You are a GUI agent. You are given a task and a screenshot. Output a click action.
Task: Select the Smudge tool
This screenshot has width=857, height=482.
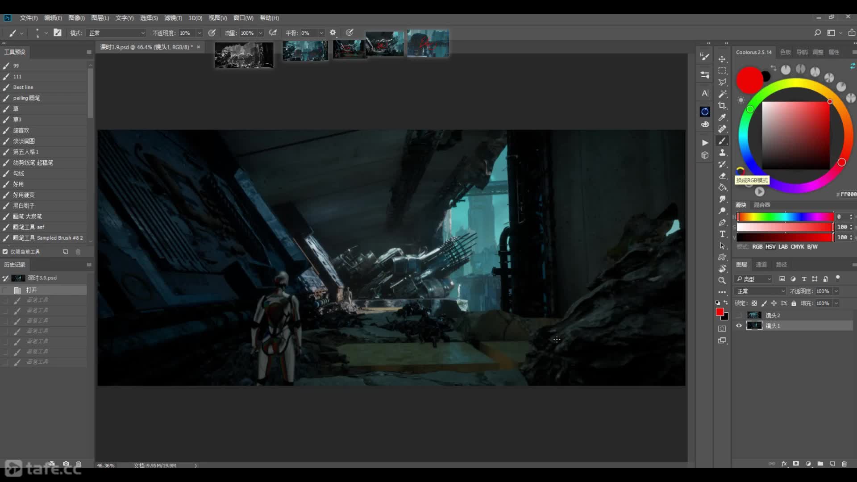tap(722, 199)
